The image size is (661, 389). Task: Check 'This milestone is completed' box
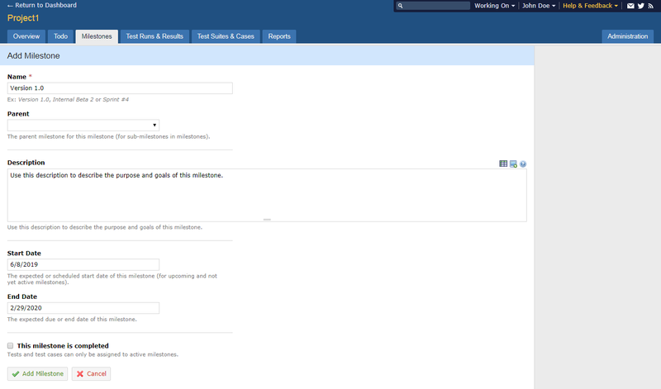tap(10, 345)
